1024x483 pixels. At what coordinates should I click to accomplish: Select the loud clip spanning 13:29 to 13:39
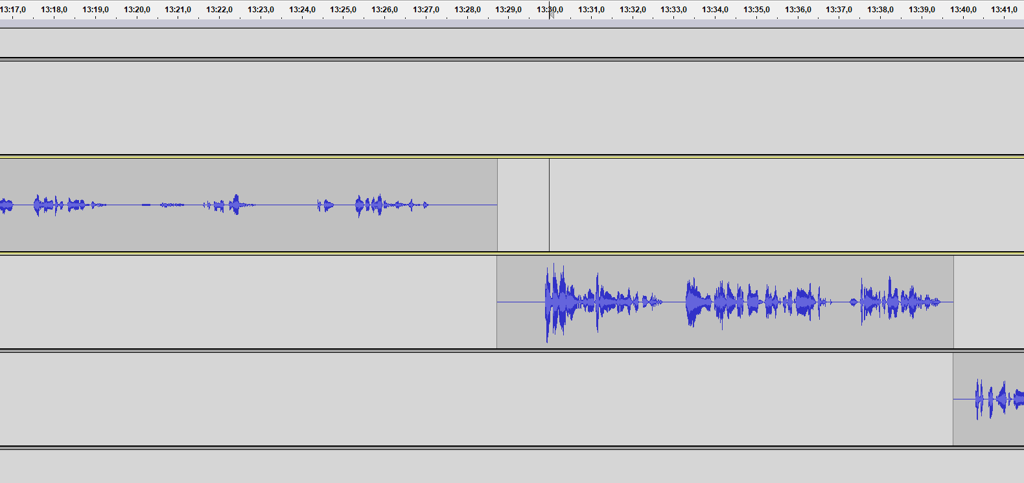(725, 302)
